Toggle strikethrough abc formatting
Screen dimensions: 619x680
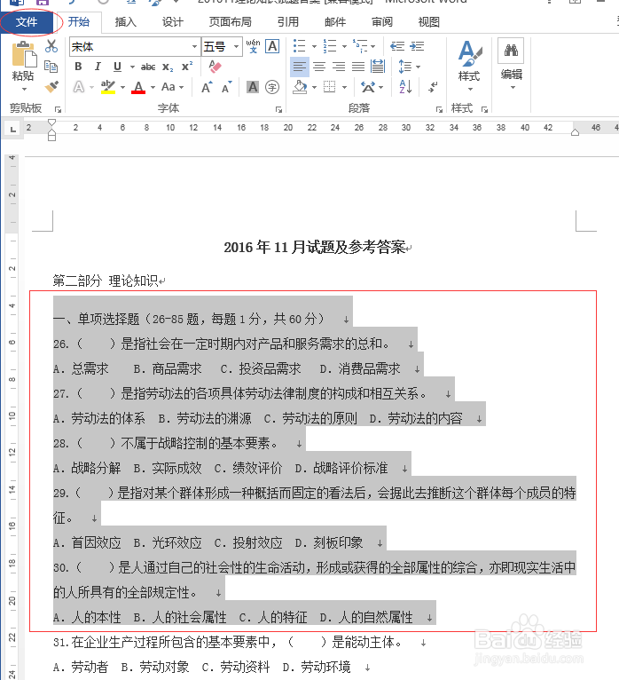148,67
